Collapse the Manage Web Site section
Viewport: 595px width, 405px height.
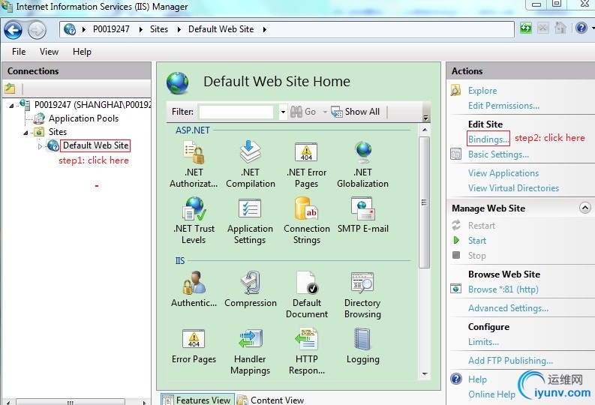pos(584,208)
